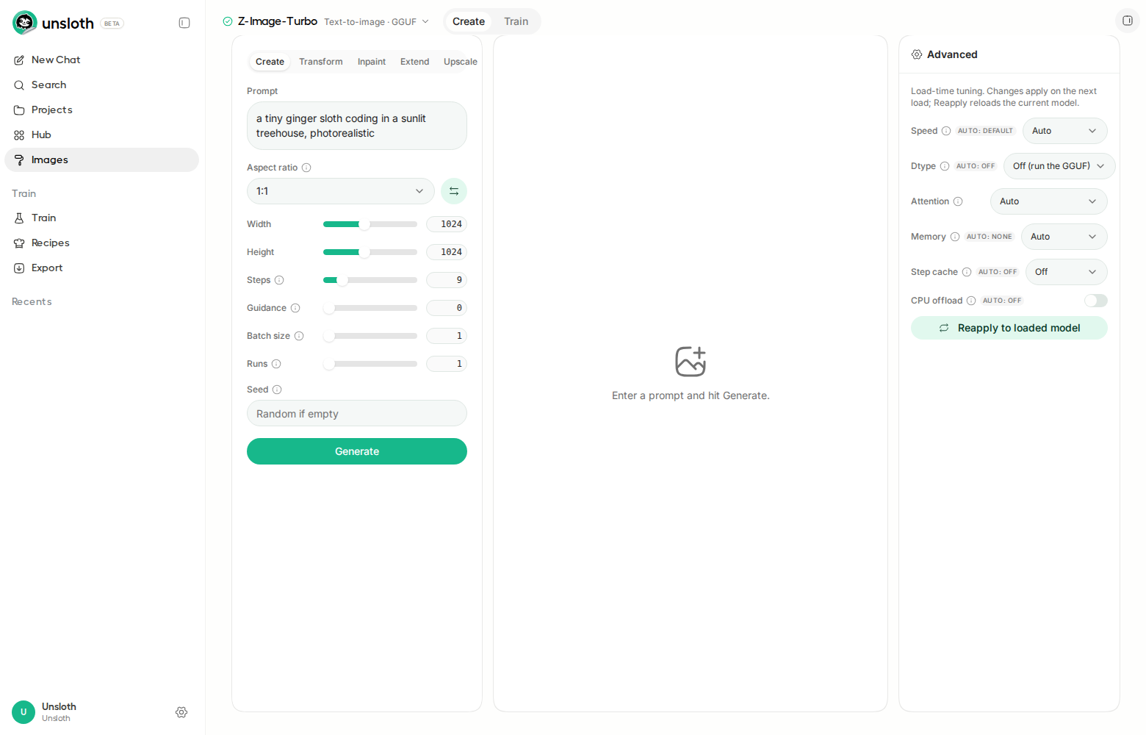
Task: Click Reapply to loaded model button
Action: [1009, 328]
